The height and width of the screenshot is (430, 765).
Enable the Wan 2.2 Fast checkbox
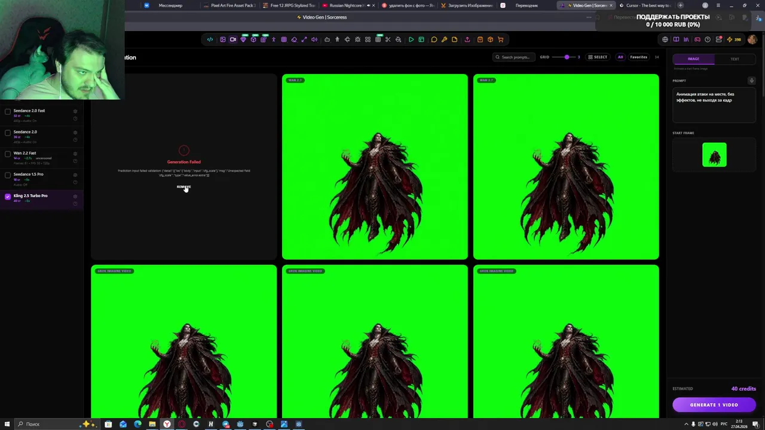click(8, 153)
